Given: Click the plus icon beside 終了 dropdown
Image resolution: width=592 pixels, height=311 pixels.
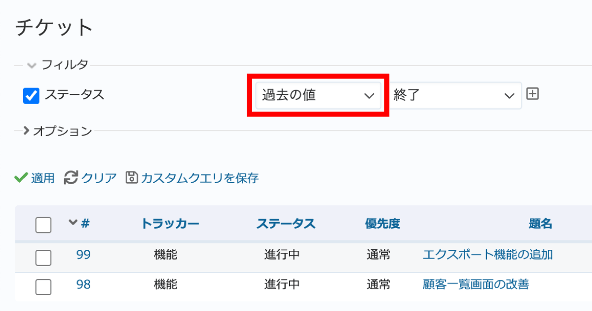Looking at the screenshot, I should point(532,94).
